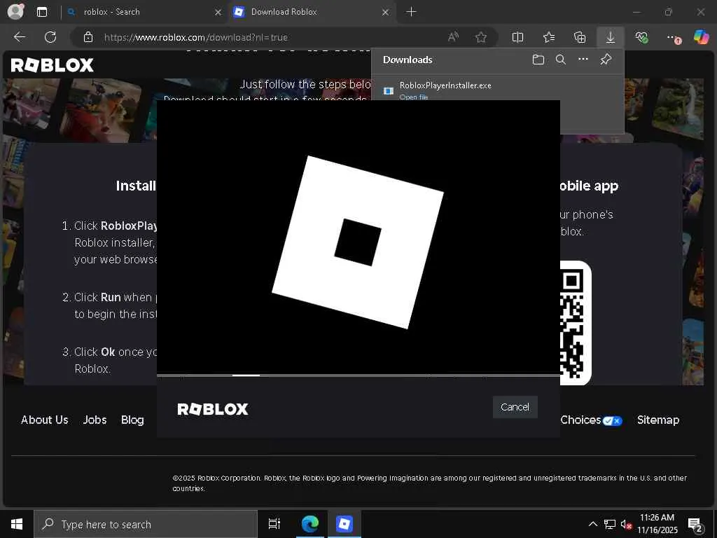Open Blog footer link
Viewport: 717px width, 538px height.
(x=132, y=420)
